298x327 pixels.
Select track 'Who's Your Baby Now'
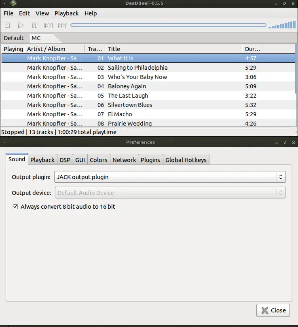[x=148, y=77]
